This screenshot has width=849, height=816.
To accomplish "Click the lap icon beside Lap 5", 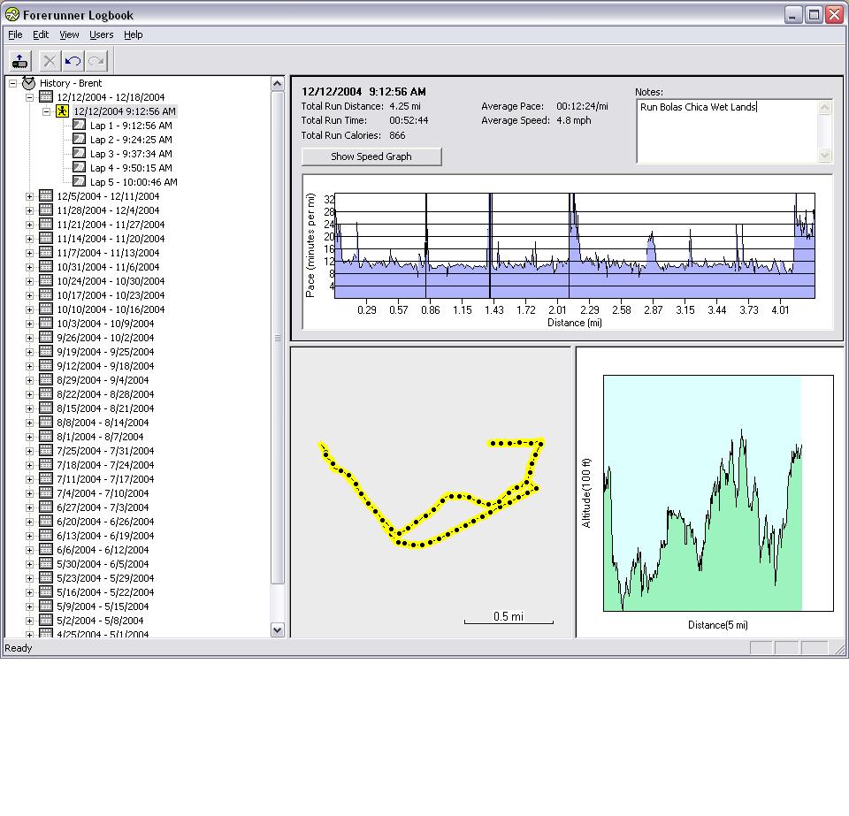I will [79, 182].
